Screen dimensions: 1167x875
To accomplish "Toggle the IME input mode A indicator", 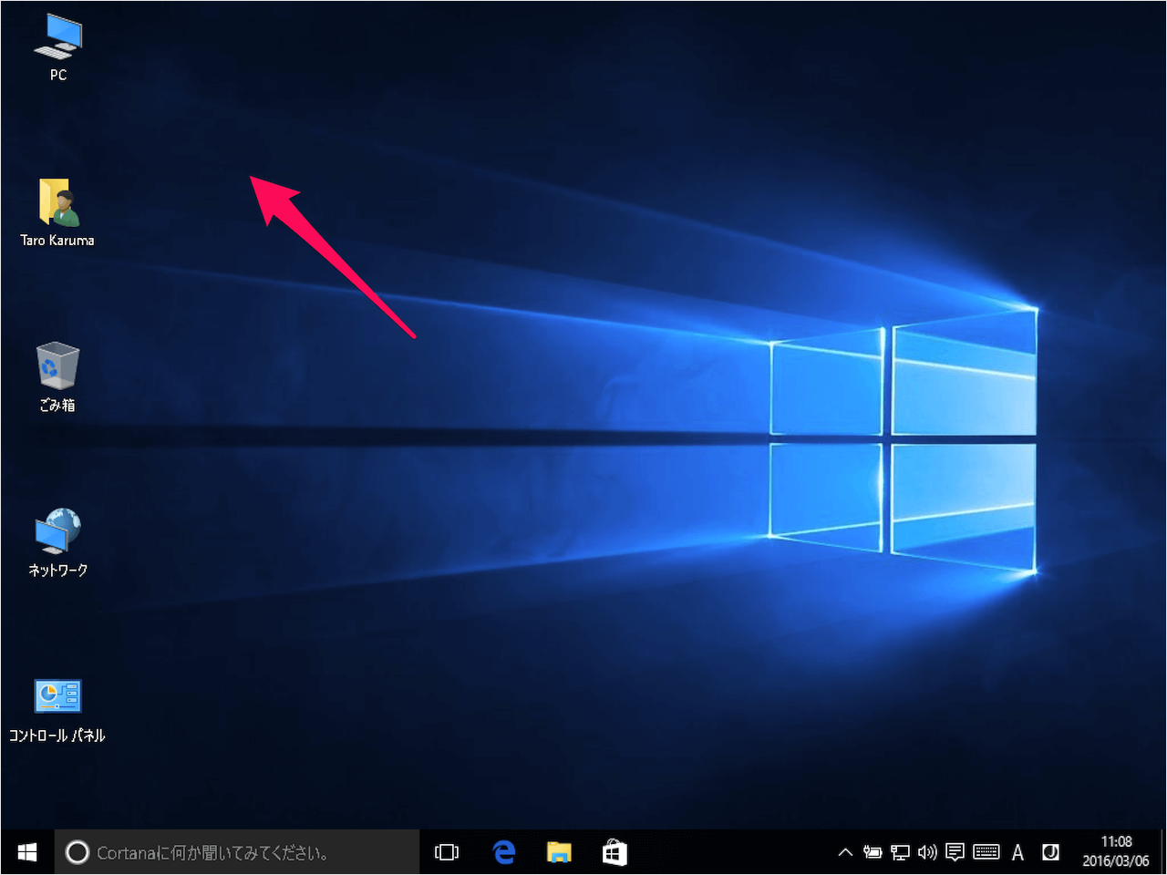I will (x=1018, y=852).
